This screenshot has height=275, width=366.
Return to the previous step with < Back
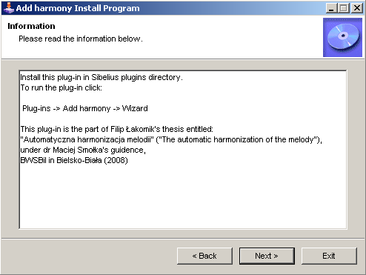tap(204, 256)
